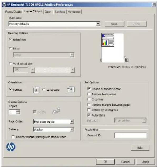
Task: Open the Page Order dropdown
Action: [x=72, y=122]
